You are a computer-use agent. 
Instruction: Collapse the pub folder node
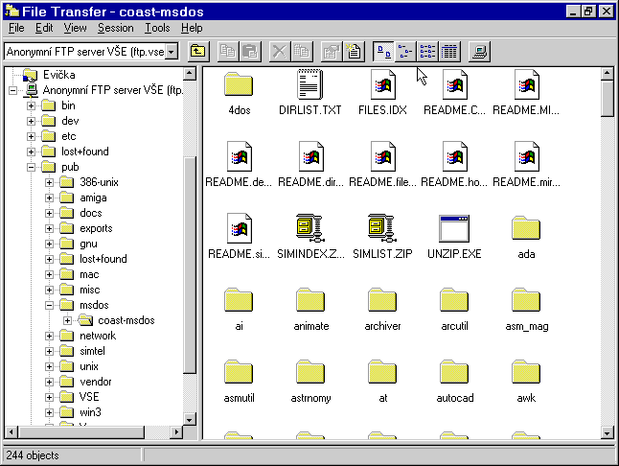tap(31, 168)
